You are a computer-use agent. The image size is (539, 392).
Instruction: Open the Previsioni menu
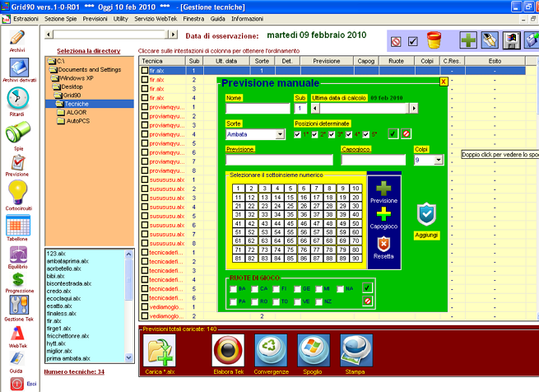95,19
